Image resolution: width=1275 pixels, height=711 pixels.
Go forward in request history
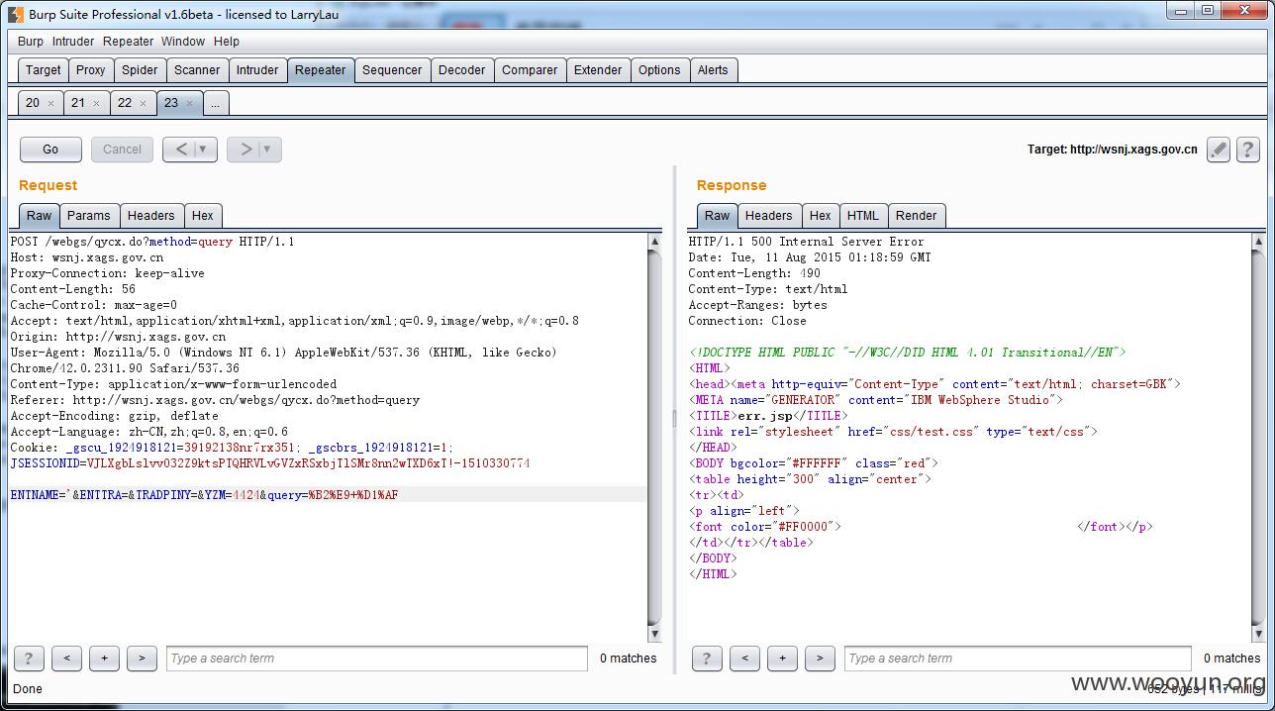click(245, 150)
